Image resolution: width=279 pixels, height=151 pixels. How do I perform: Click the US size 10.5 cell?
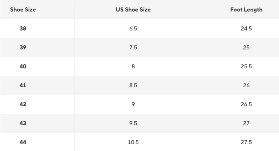[x=133, y=142]
